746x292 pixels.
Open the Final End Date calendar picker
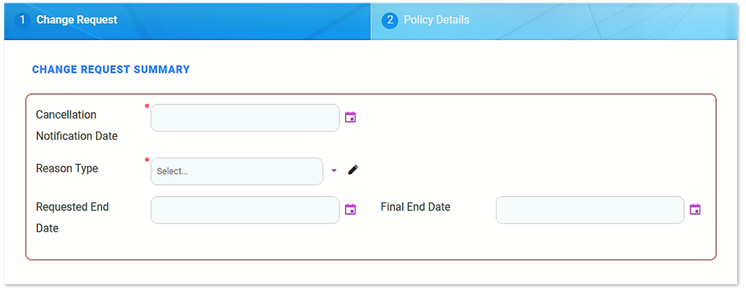point(695,210)
